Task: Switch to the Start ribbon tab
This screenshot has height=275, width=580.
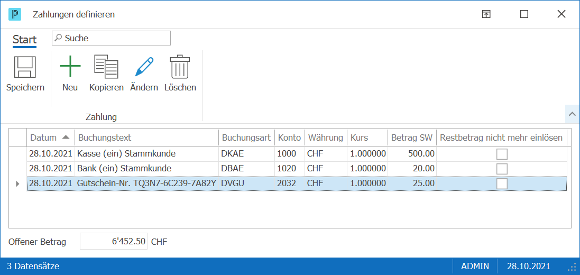Action: [24, 39]
